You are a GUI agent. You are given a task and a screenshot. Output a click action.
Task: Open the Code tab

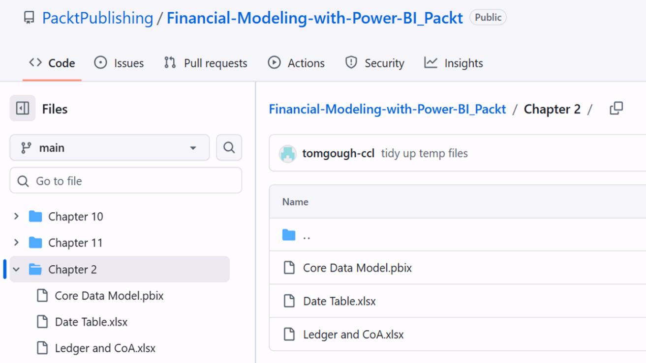(52, 63)
